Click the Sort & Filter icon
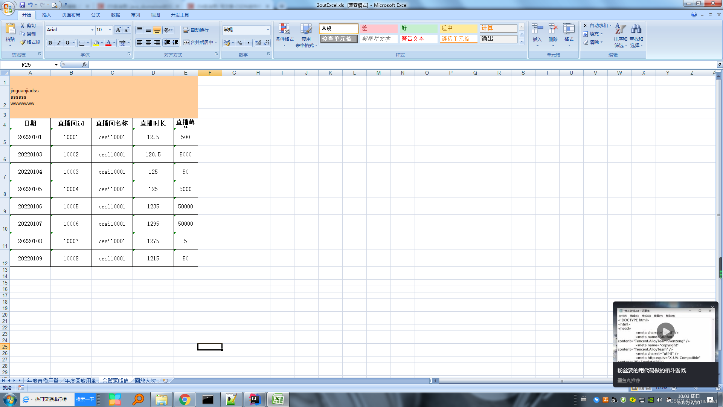The height and width of the screenshot is (407, 723). pos(620,29)
